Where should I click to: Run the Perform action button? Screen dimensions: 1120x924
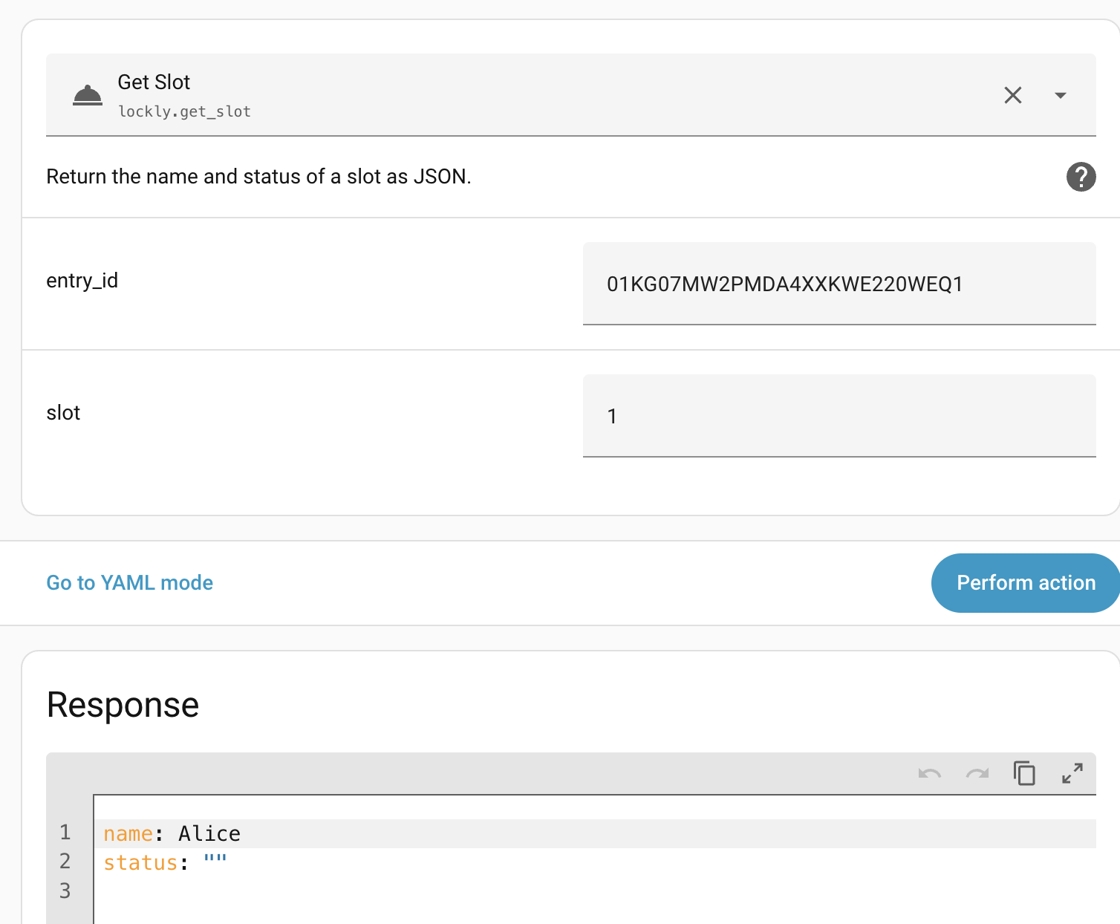point(1026,583)
